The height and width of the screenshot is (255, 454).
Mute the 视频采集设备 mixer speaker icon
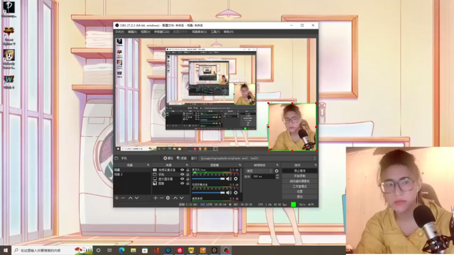coord(229,193)
